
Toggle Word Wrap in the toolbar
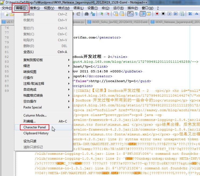click(x=130, y=14)
